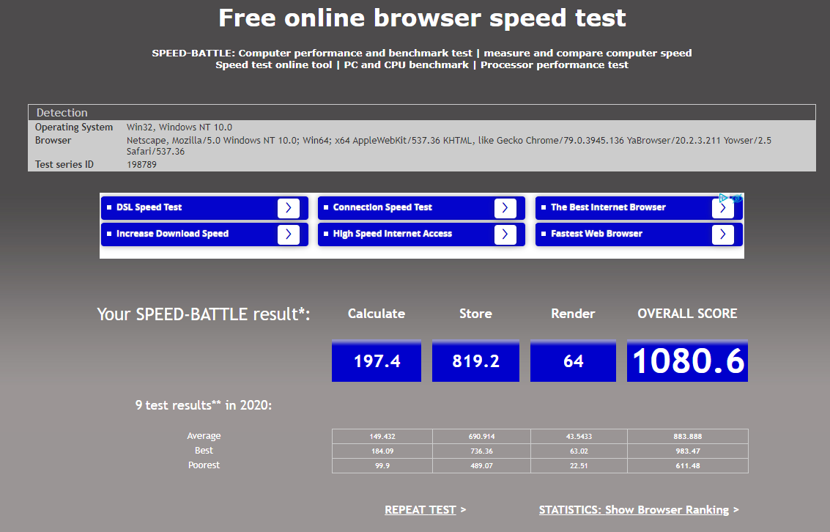Click the Calculate score box showing 197.4
The image size is (830, 532).
[x=377, y=361]
